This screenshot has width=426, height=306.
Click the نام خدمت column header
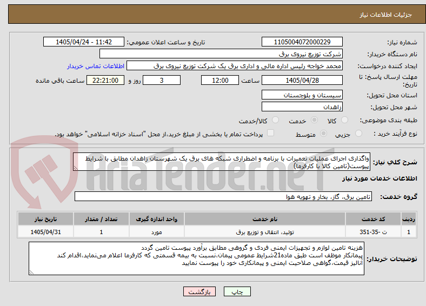pos(264,219)
